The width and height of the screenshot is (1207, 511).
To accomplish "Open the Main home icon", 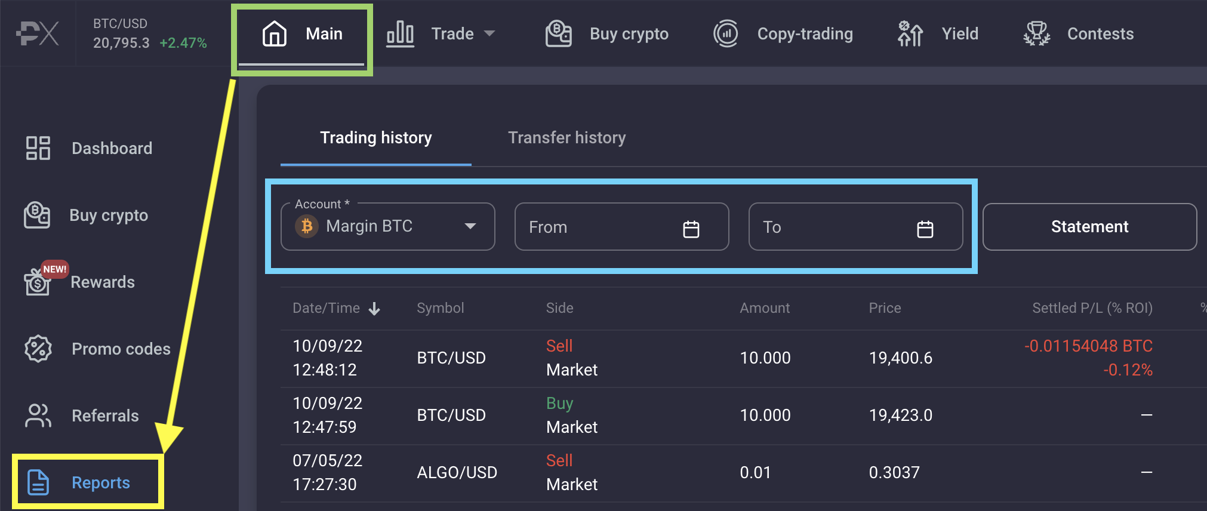I will pos(275,33).
